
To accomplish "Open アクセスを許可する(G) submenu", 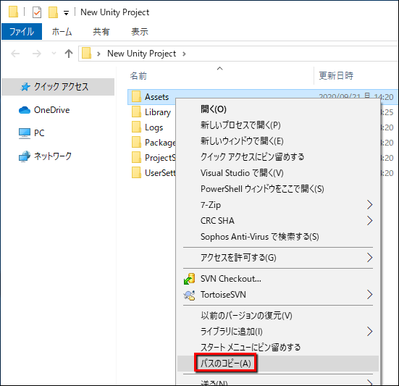I will pyautogui.click(x=238, y=258).
